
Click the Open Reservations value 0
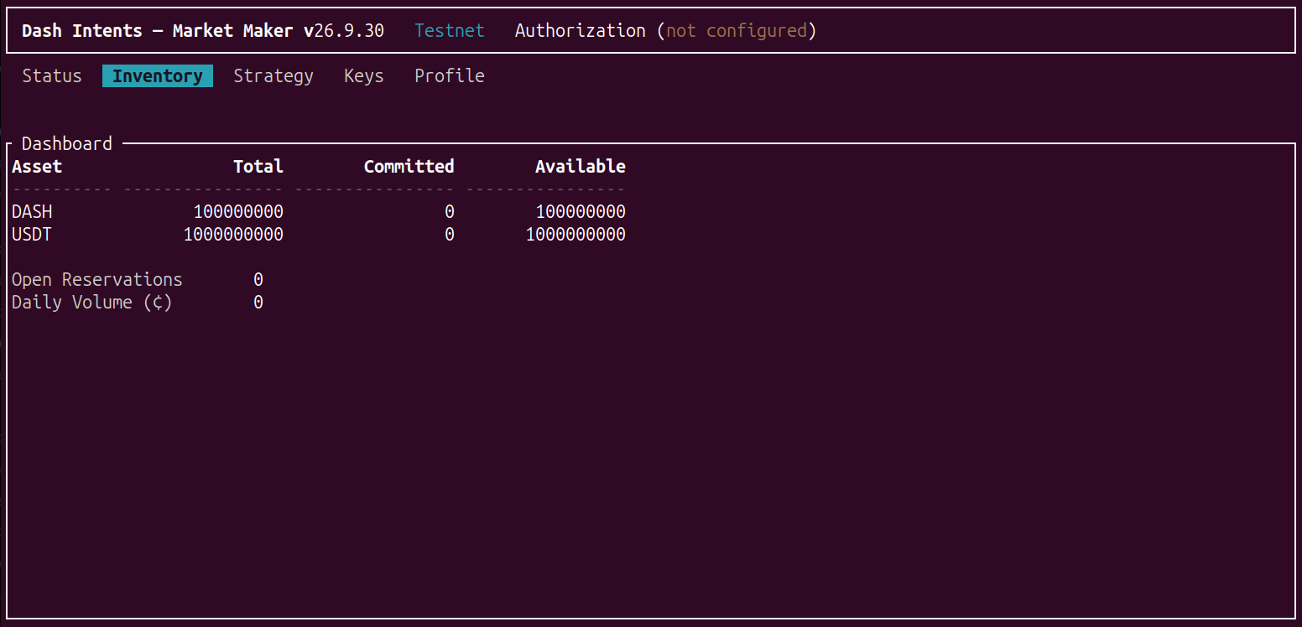[x=258, y=280]
